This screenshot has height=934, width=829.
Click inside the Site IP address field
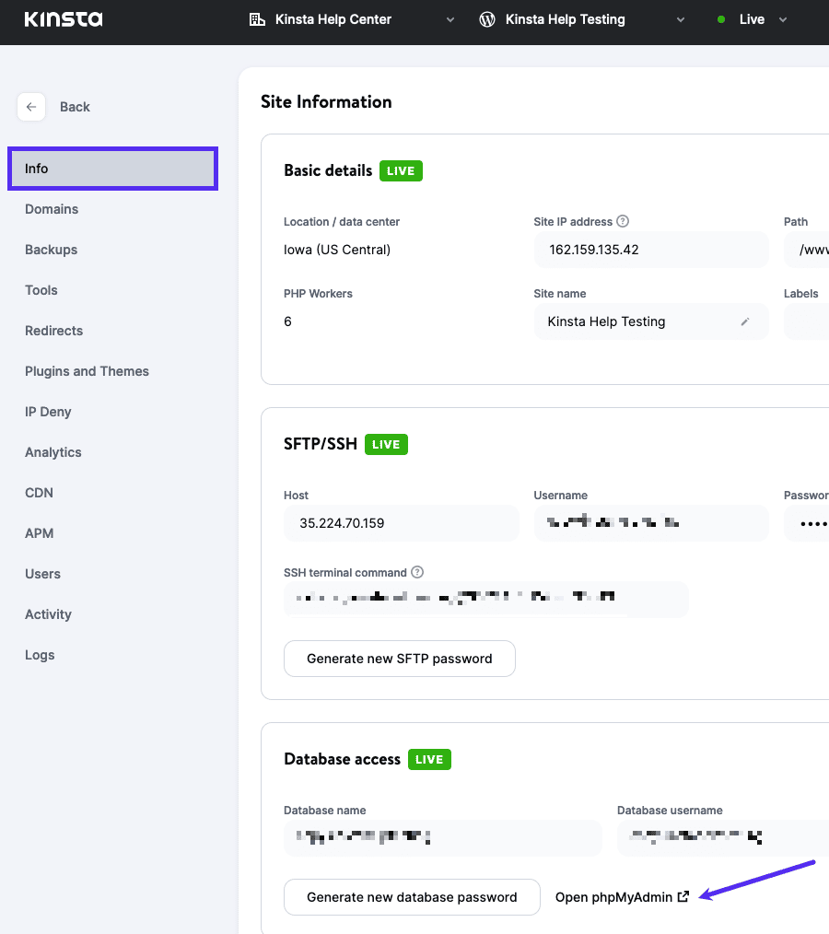click(x=651, y=249)
